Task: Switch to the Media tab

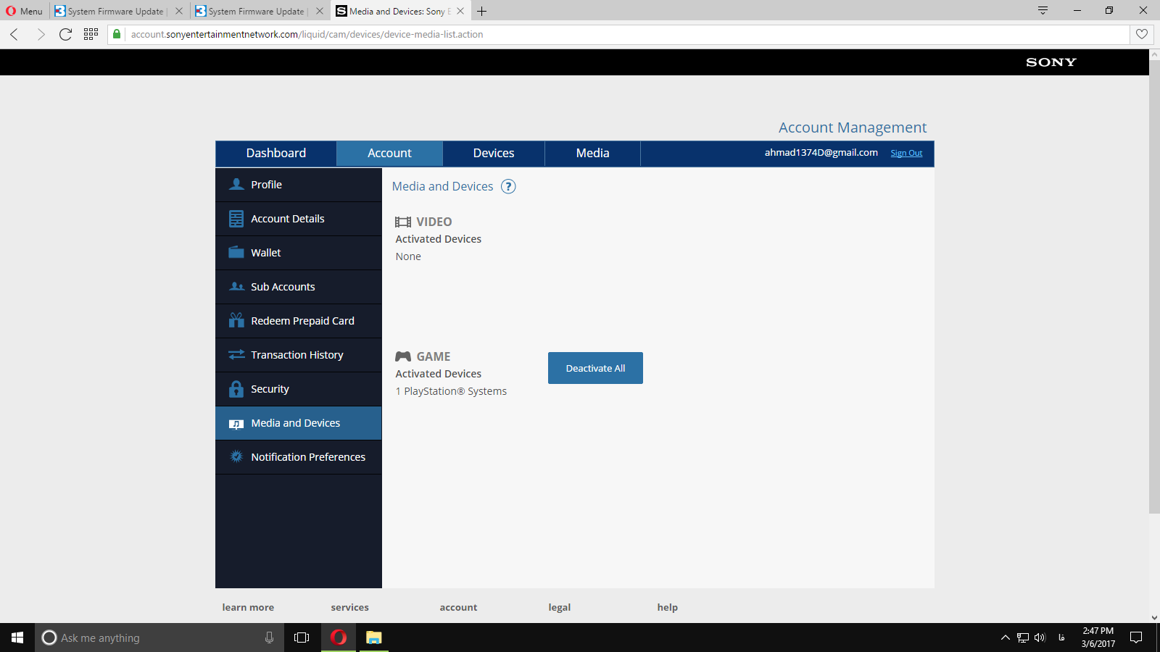Action: [x=592, y=154]
